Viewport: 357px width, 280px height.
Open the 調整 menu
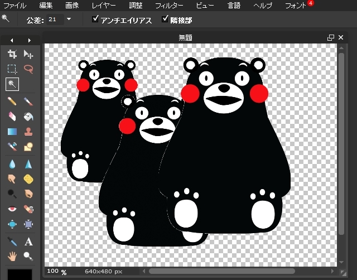pos(136,5)
